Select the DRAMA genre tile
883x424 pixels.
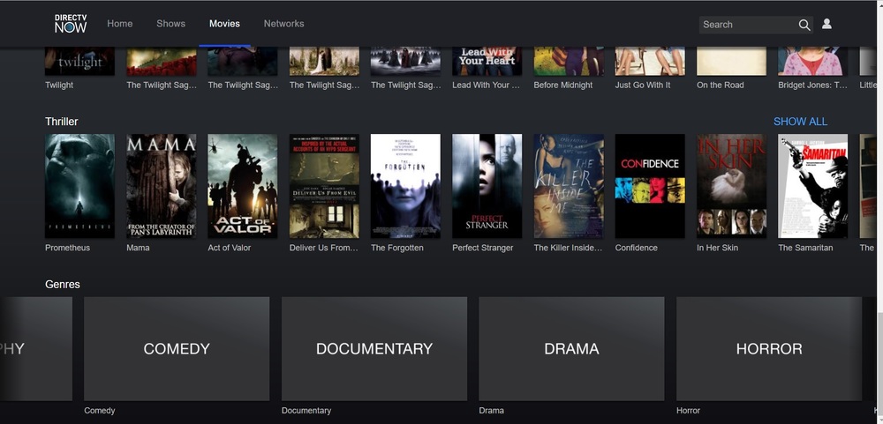coord(571,349)
